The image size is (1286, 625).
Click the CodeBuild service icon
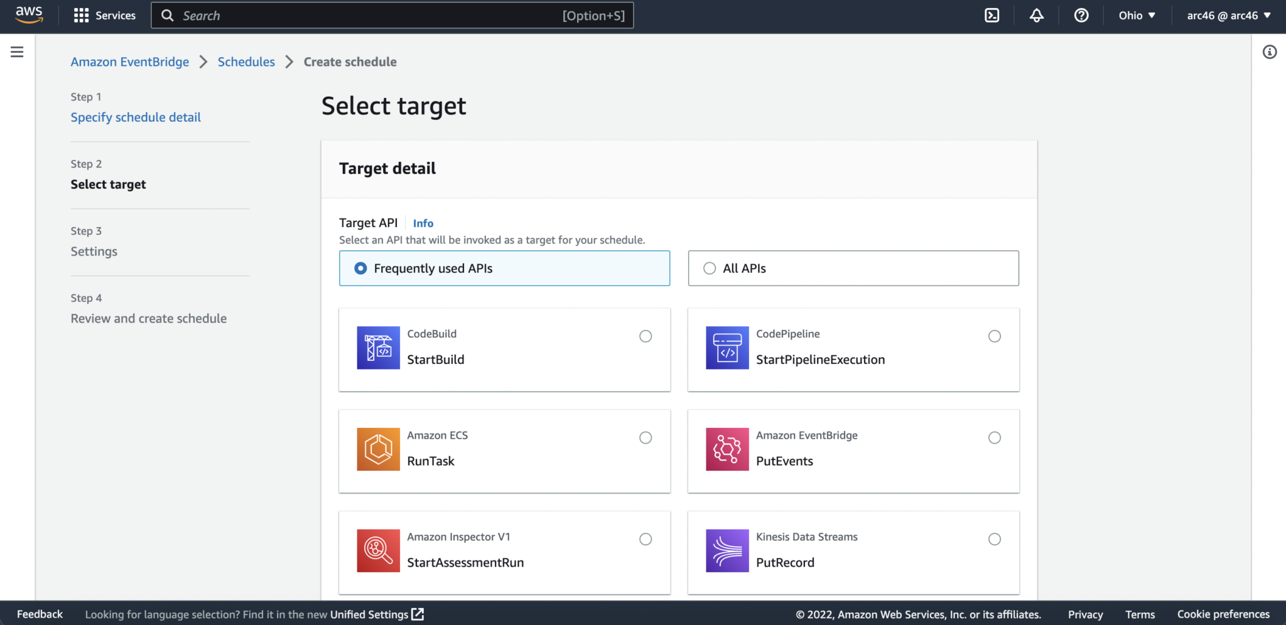click(378, 348)
